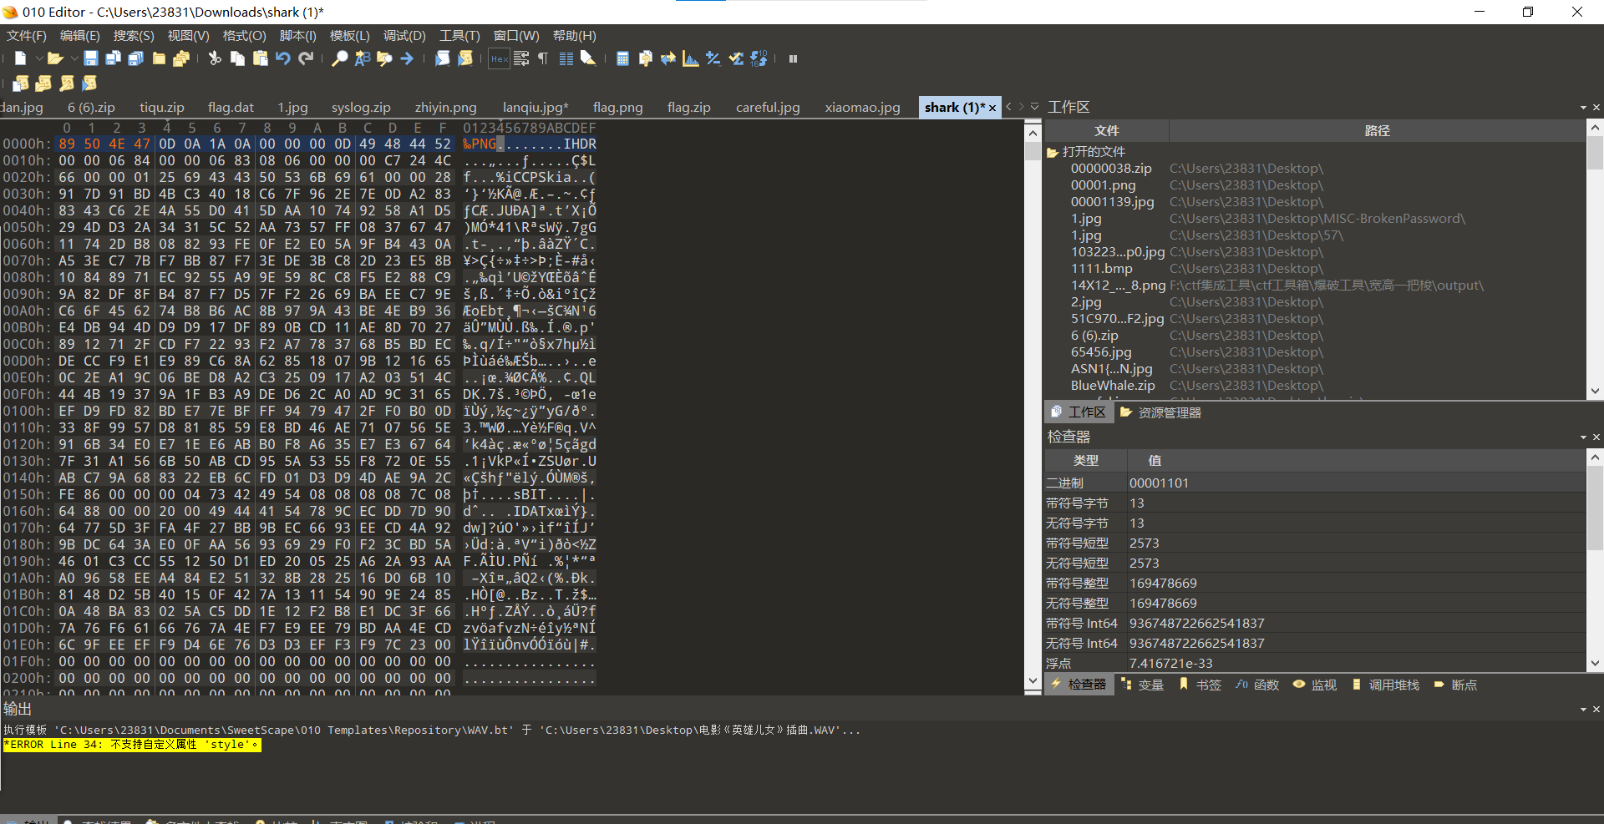The height and width of the screenshot is (824, 1604).
Task: Click the Convert arrows icon
Action: point(667,58)
